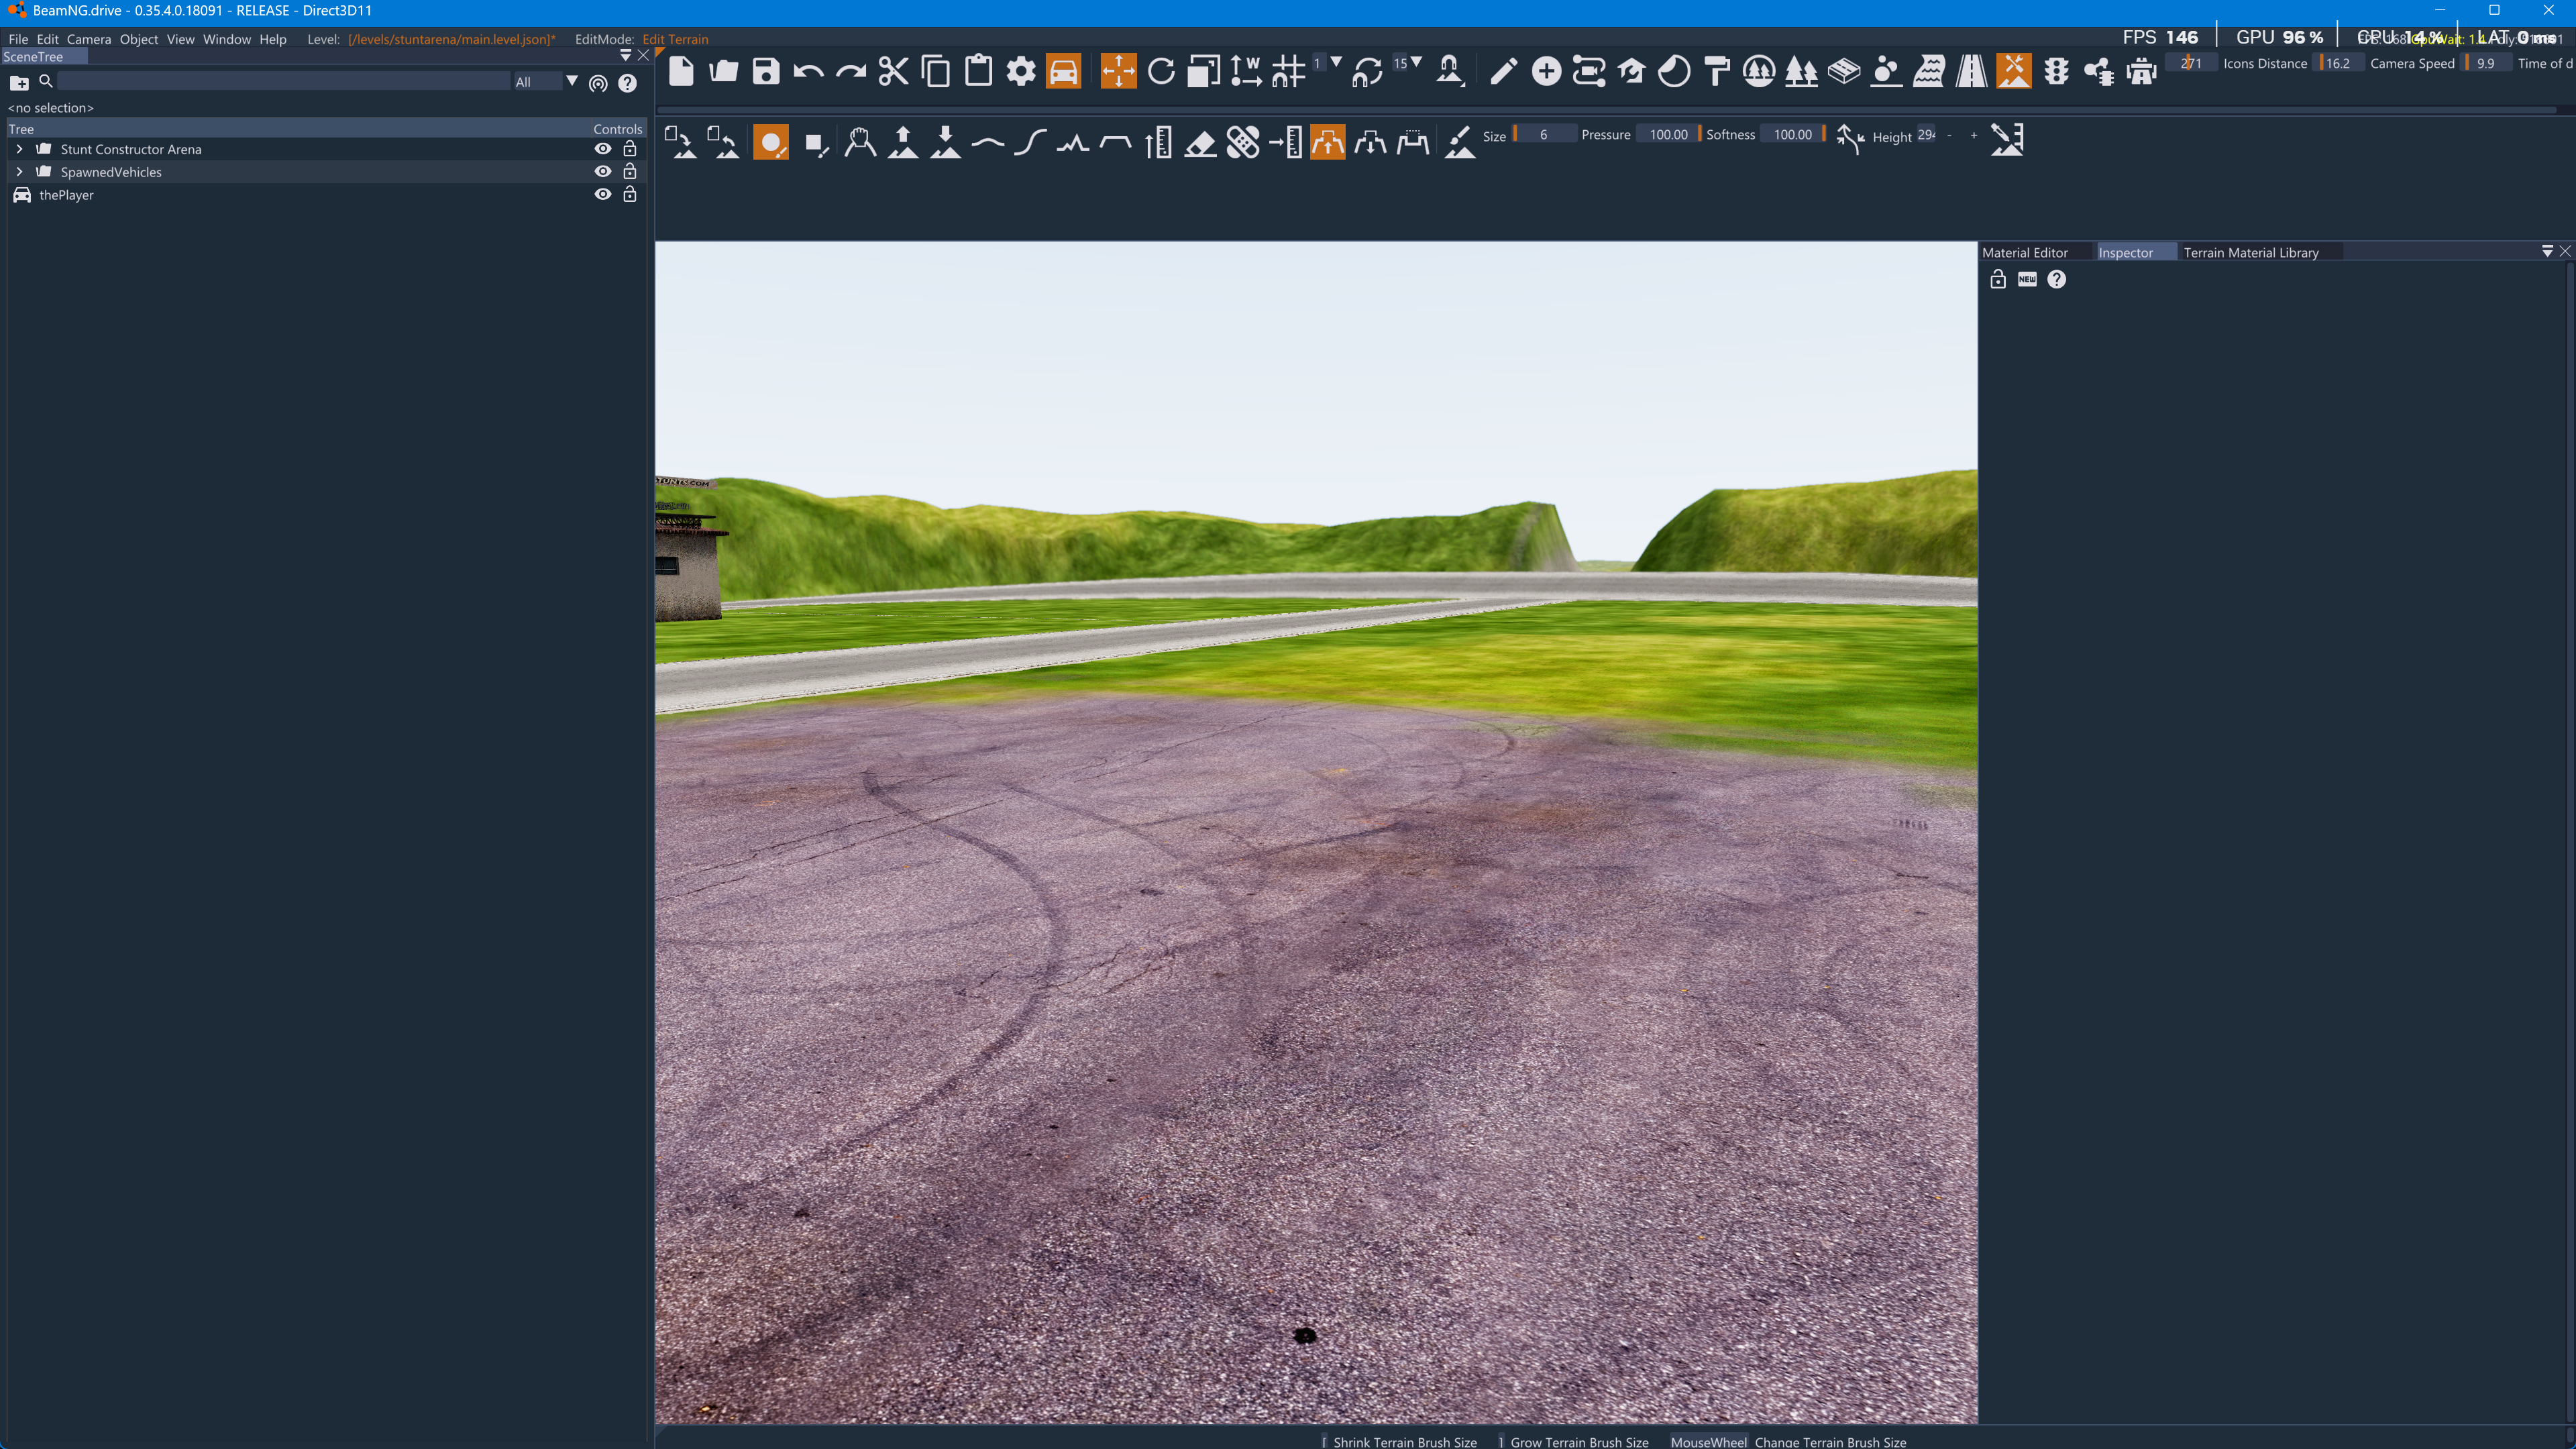Open the traffic signals editor icon
This screenshot has height=1449, width=2576.
pyautogui.click(x=2056, y=71)
